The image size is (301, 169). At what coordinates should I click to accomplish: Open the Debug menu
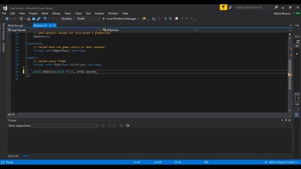pos(56,14)
